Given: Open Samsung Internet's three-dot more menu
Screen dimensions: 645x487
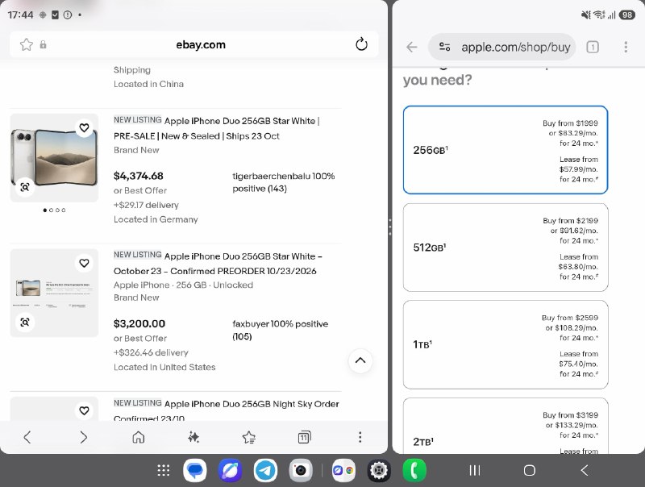Looking at the screenshot, I should [360, 437].
